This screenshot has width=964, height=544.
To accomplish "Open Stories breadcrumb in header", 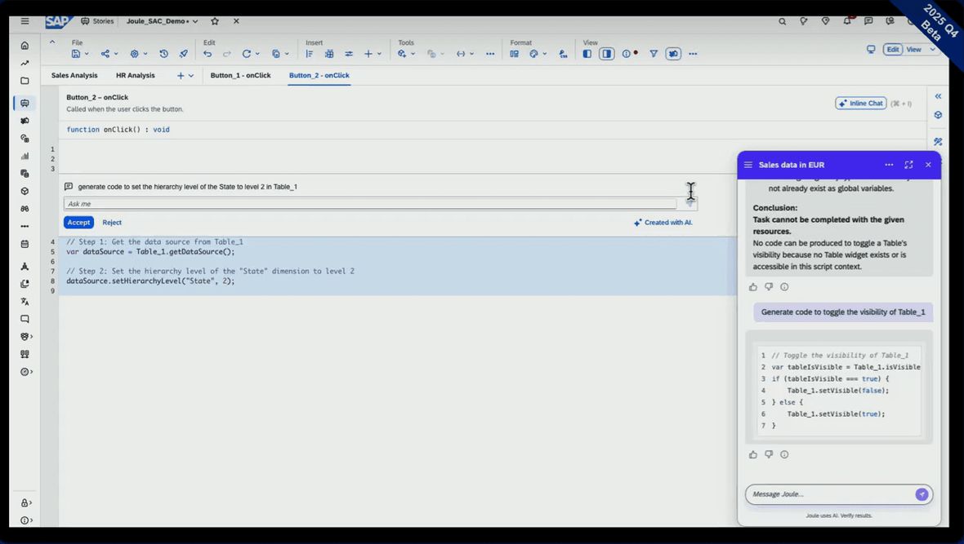I will (97, 21).
